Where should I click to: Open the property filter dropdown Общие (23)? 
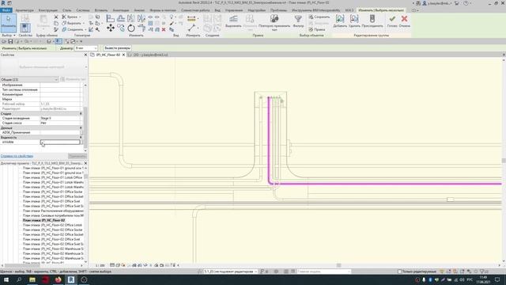coord(29,79)
